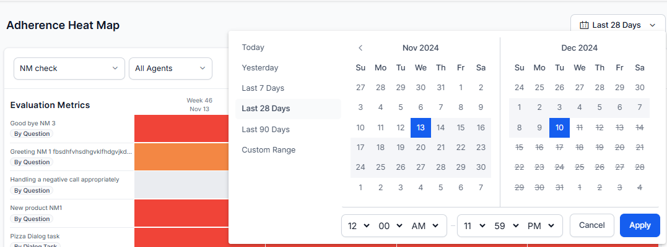Click the calendar icon in date range button
This screenshot has width=667, height=247.
coord(584,25)
